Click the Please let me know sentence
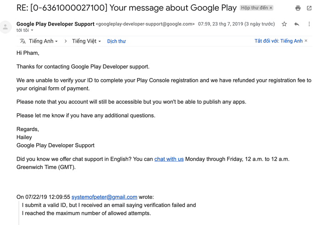 [x=86, y=116]
